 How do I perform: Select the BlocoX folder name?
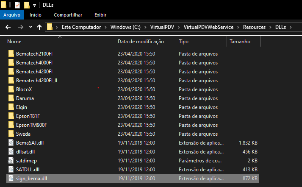click(x=24, y=89)
